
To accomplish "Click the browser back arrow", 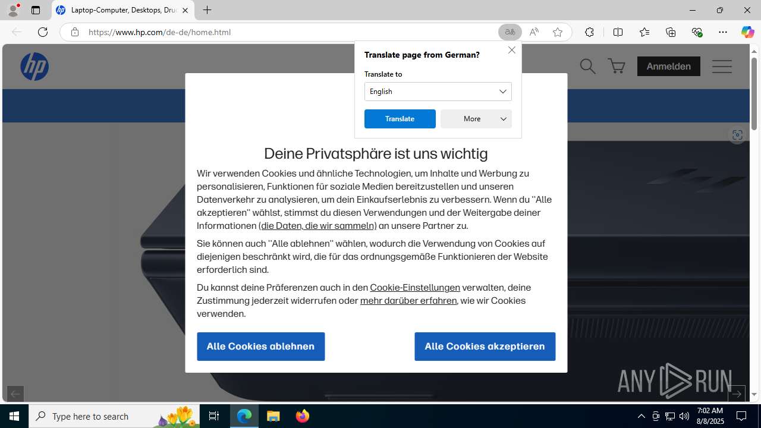I will click(17, 32).
